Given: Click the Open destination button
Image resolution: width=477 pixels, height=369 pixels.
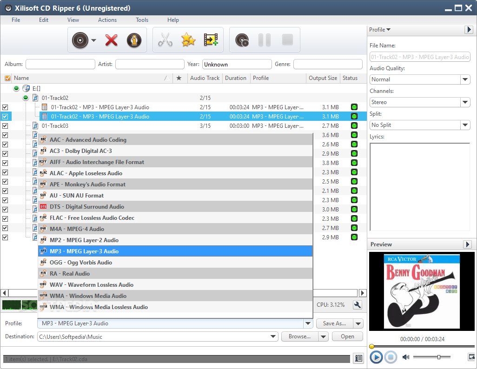Looking at the screenshot, I should pos(347,336).
